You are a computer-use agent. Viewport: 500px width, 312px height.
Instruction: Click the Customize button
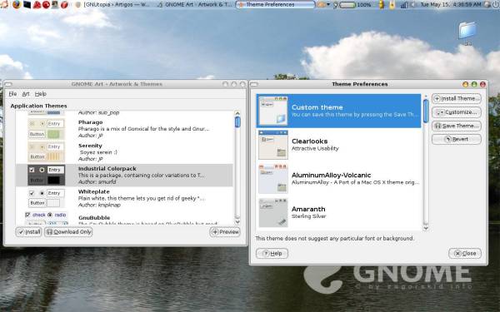coord(457,112)
